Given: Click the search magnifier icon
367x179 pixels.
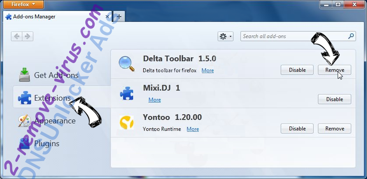Looking at the screenshot, I should click(x=351, y=36).
